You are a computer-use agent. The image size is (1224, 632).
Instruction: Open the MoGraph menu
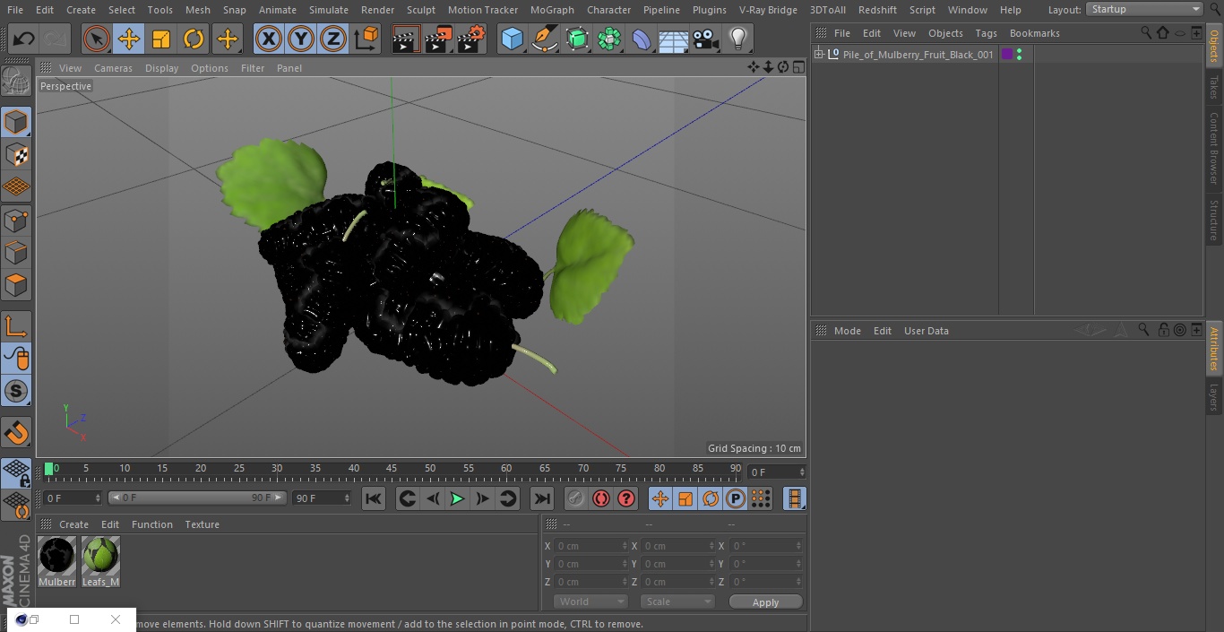point(552,10)
